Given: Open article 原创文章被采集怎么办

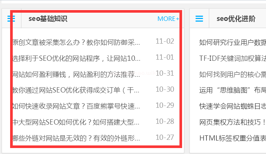Looking at the screenshot, I should pyautogui.click(x=76, y=42).
